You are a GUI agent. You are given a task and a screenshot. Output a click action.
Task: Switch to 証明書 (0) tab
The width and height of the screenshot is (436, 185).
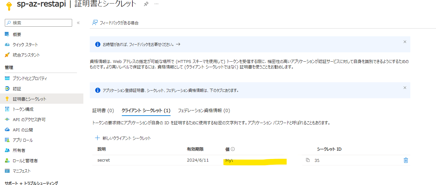click(103, 110)
